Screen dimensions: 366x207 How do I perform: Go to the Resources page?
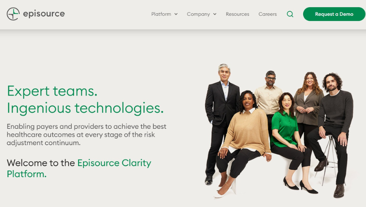point(237,14)
